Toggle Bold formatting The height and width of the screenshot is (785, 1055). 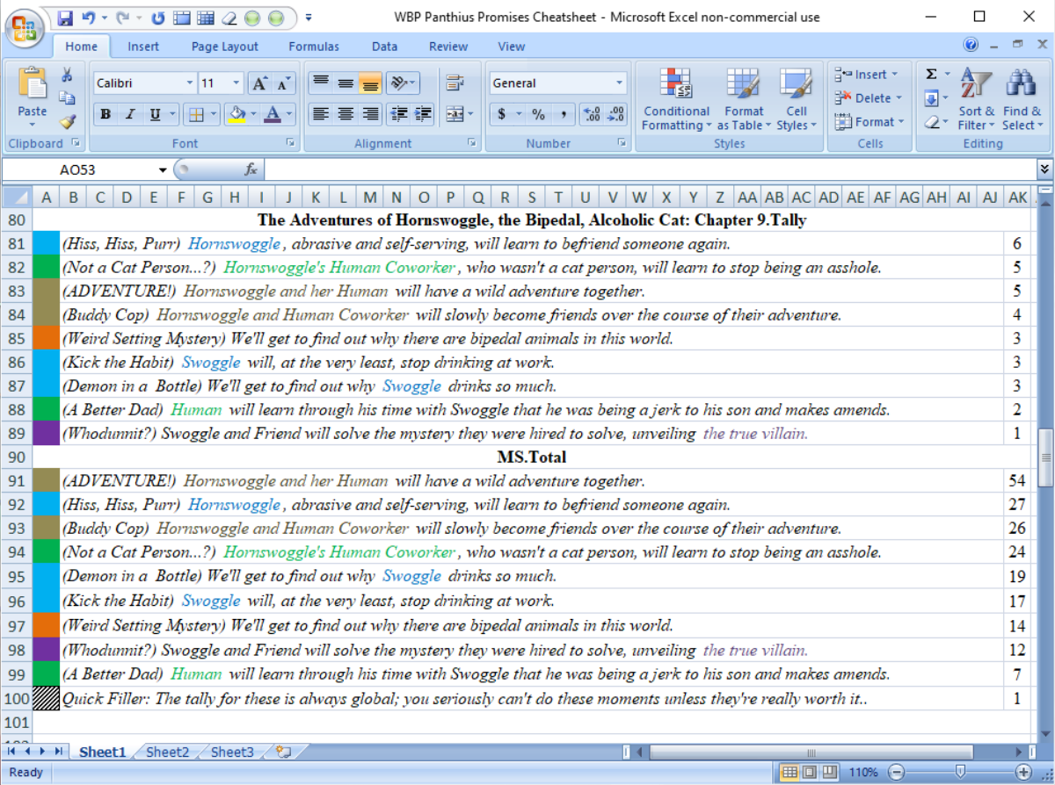tap(105, 114)
